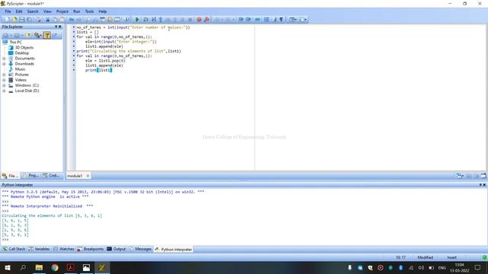Screen dimensions: 488x274
Task: Switch to the Messages tab
Action: point(140,249)
